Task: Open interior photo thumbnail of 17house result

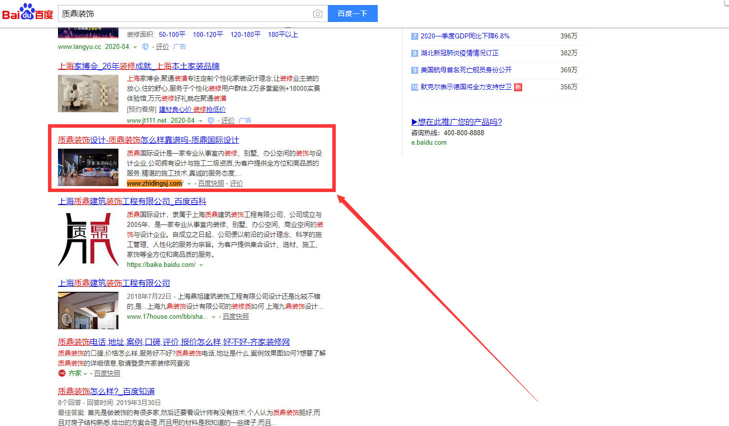Action: pyautogui.click(x=88, y=311)
